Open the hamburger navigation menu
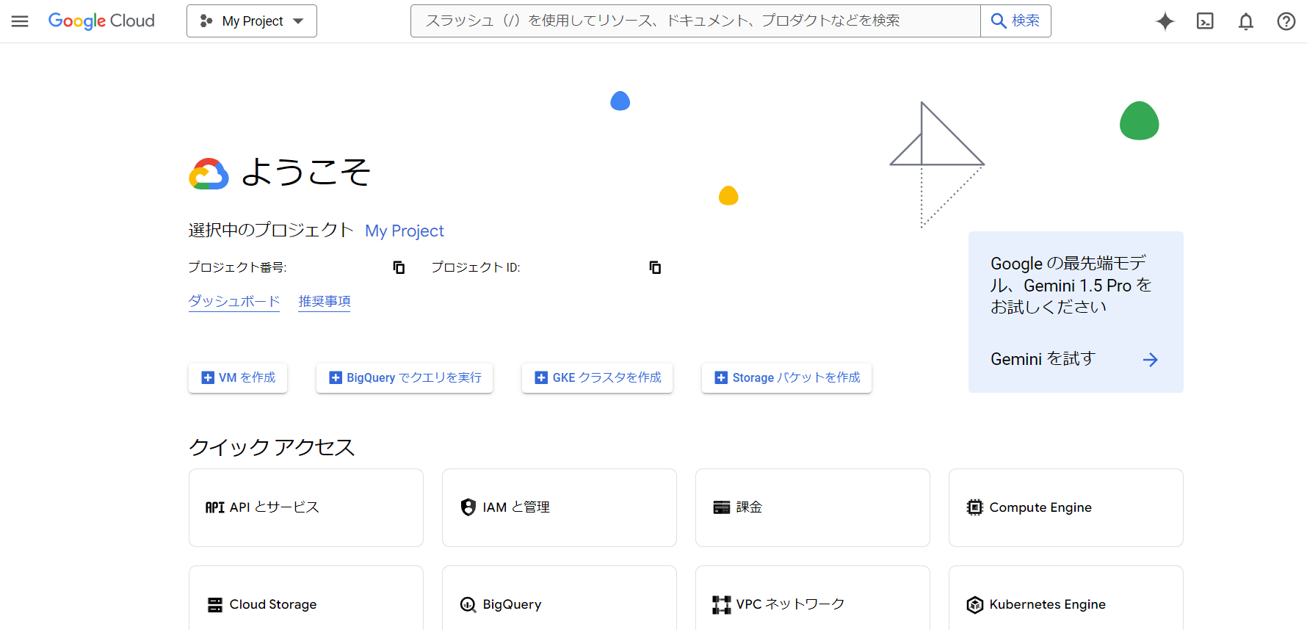 20,21
